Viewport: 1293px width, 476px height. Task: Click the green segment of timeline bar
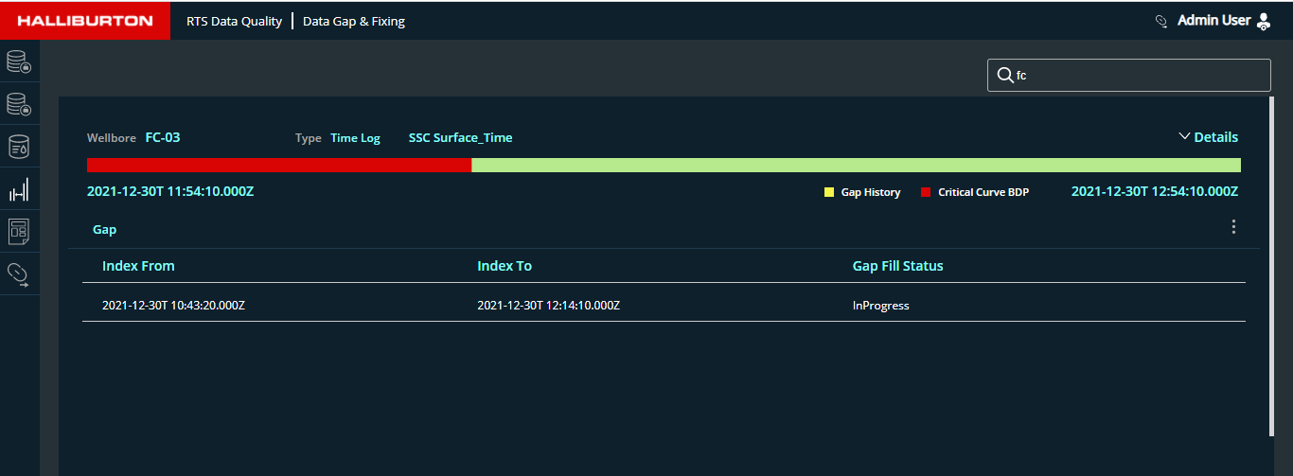point(856,166)
